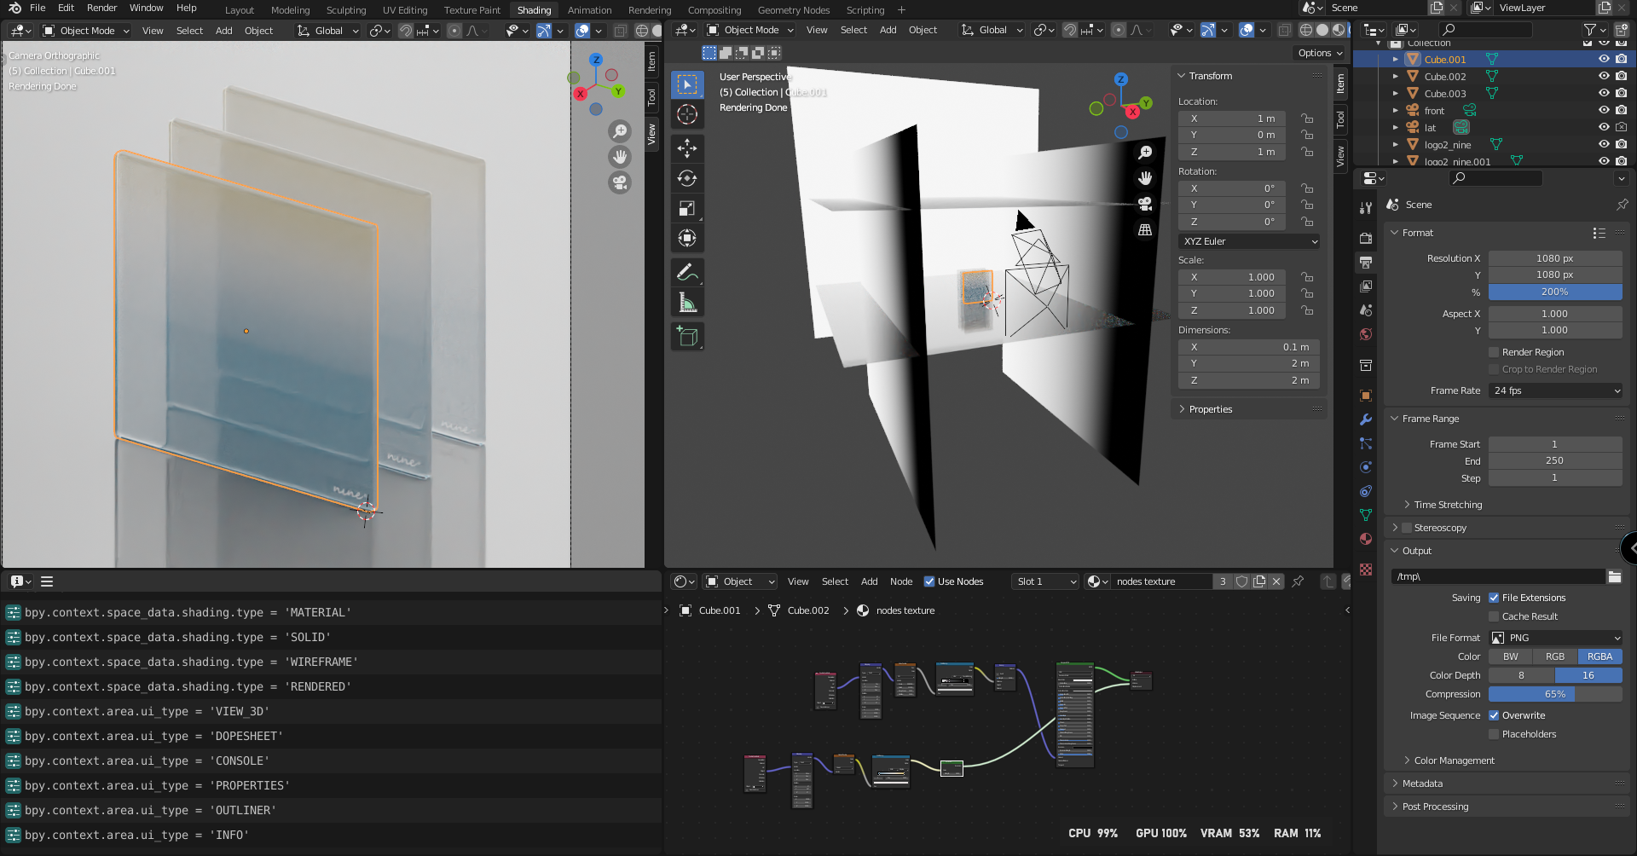Switch to the Compositing workspace tab
The height and width of the screenshot is (856, 1637).
tap(714, 10)
